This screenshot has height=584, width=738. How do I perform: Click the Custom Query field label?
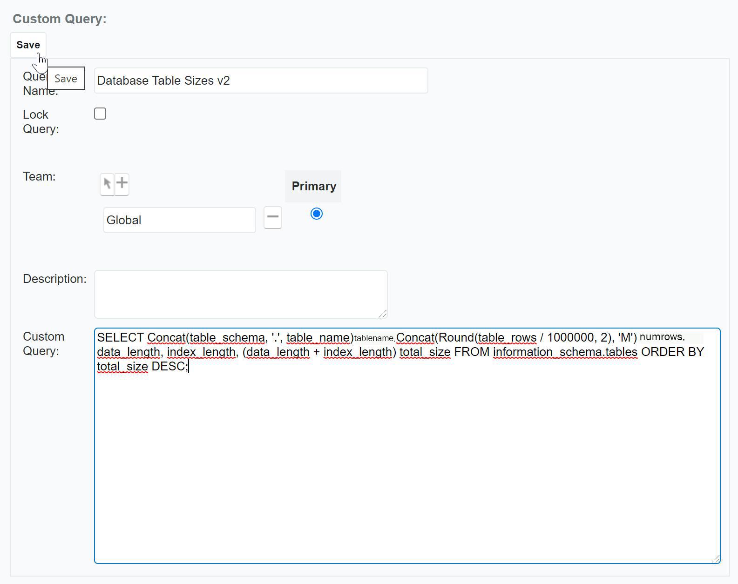pos(43,343)
